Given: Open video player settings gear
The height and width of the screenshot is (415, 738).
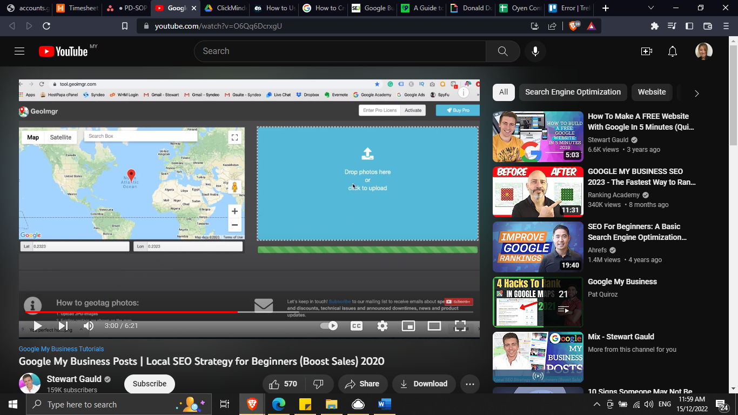Looking at the screenshot, I should click(x=383, y=326).
